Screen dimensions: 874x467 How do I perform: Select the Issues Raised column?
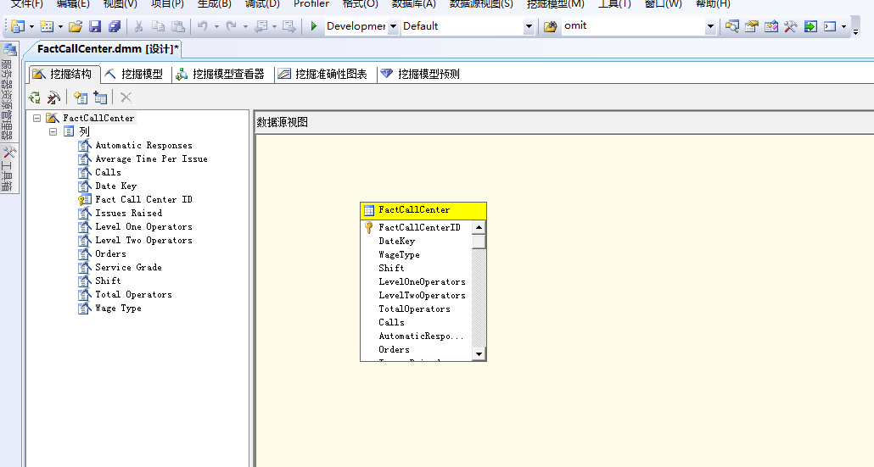click(x=129, y=214)
